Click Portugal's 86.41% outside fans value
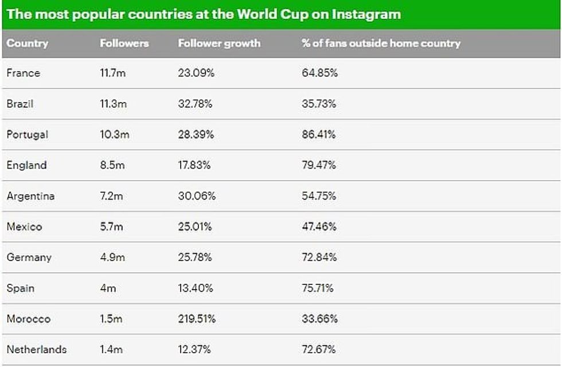 pyautogui.click(x=319, y=134)
